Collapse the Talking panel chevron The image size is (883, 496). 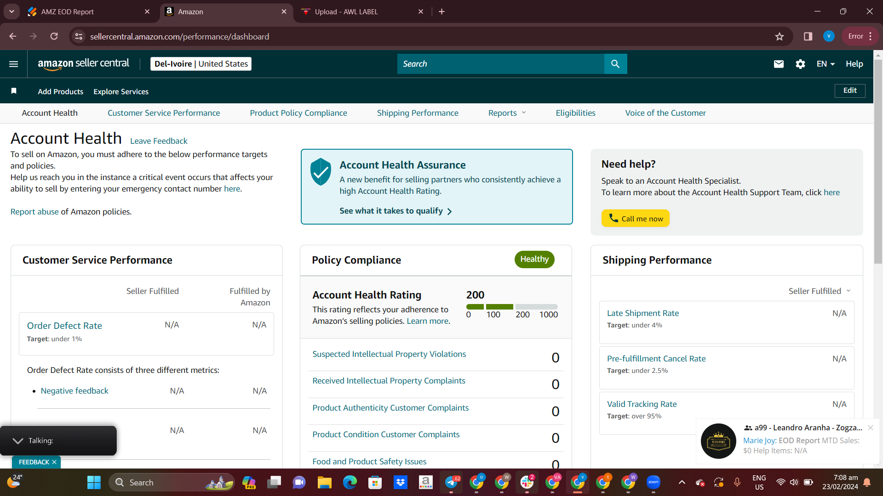tap(18, 441)
